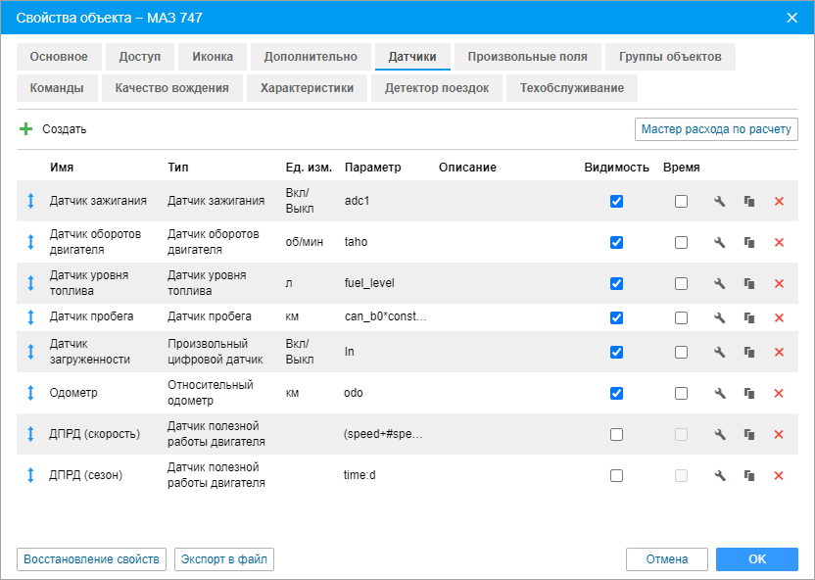Enable visibility for ДПРД (скорость)
The image size is (815, 580).
(x=616, y=434)
